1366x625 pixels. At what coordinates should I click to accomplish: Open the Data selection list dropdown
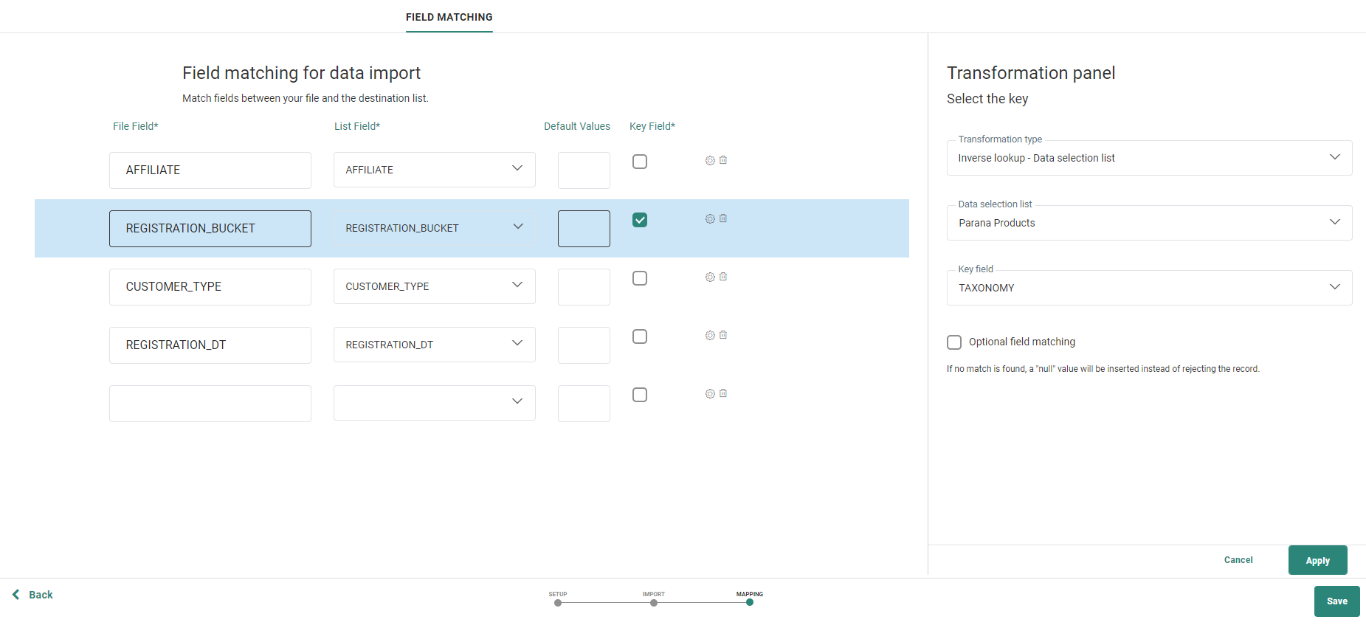[1148, 223]
